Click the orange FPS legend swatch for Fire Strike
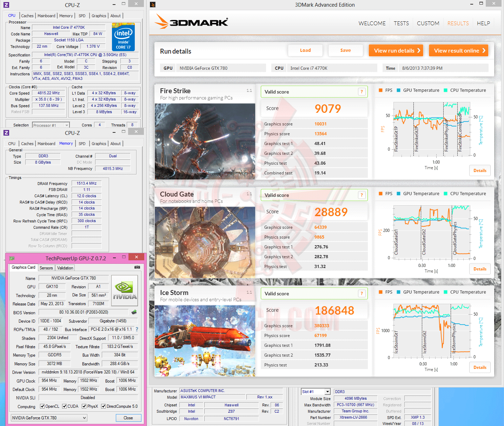The height and width of the screenshot is (426, 504). click(x=381, y=90)
